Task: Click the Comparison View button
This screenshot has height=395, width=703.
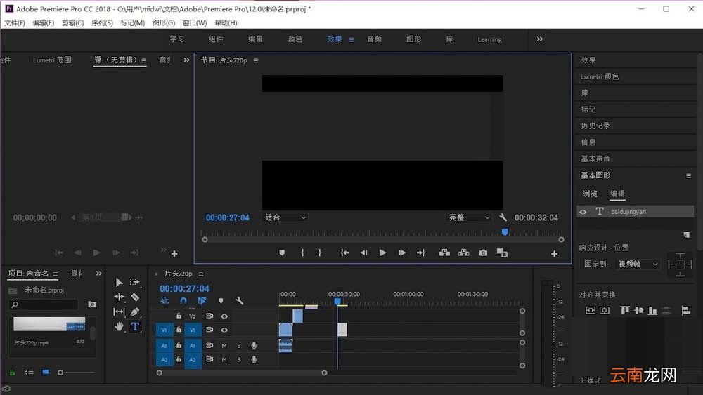Action: (x=502, y=253)
